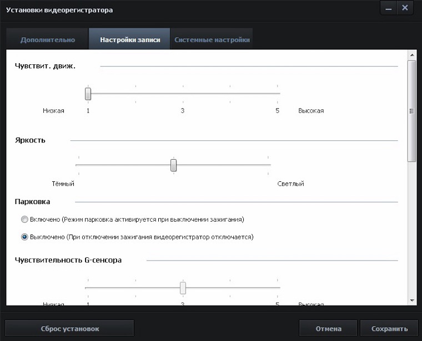Switch to the Дополнительно tab

47,40
